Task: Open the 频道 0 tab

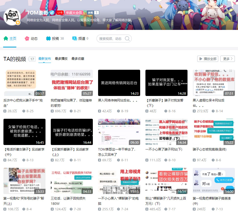Action: coord(80,39)
